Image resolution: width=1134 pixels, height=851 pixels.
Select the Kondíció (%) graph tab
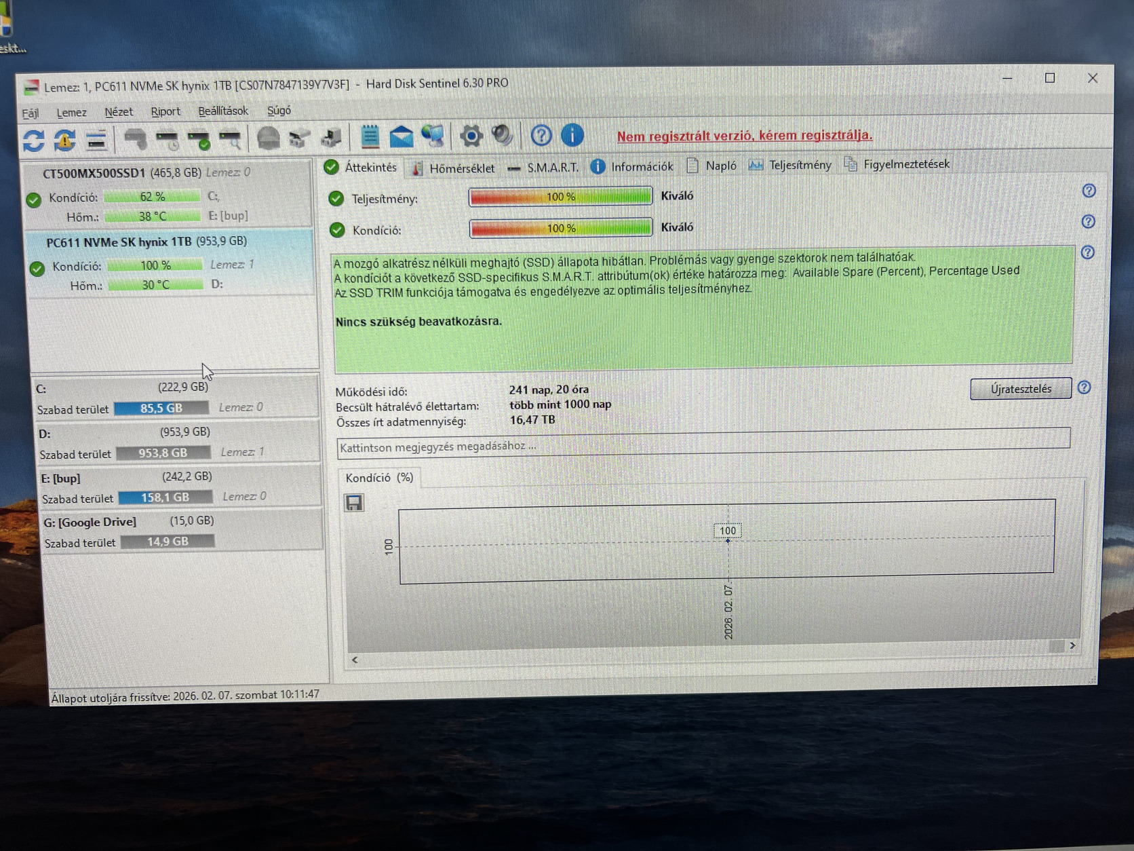point(379,478)
